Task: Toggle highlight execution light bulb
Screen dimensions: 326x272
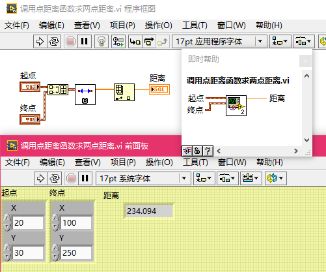Action: (102, 41)
